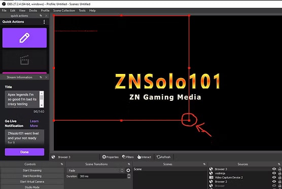Click the Title box scrollbar up arrow

pyautogui.click(x=42, y=93)
